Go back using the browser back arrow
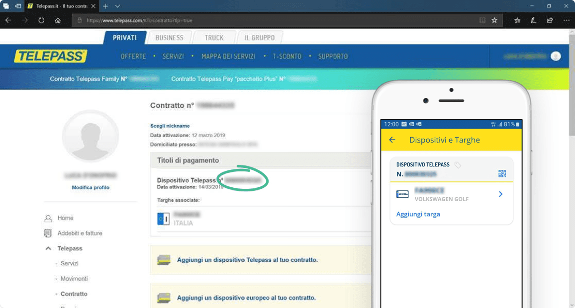Screen dimensions: 575x308 [x=8, y=20]
